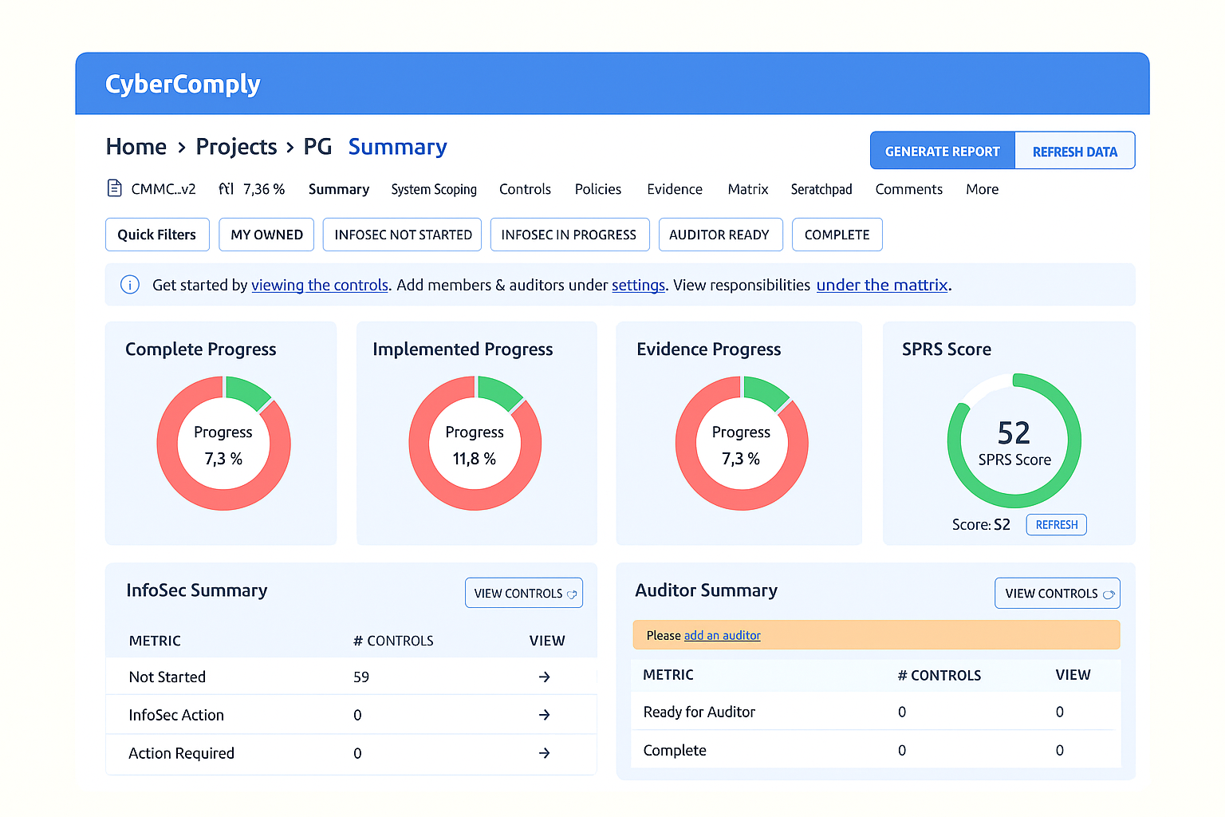The width and height of the screenshot is (1225, 817).
Task: Click the Refresh Data button
Action: 1074,151
